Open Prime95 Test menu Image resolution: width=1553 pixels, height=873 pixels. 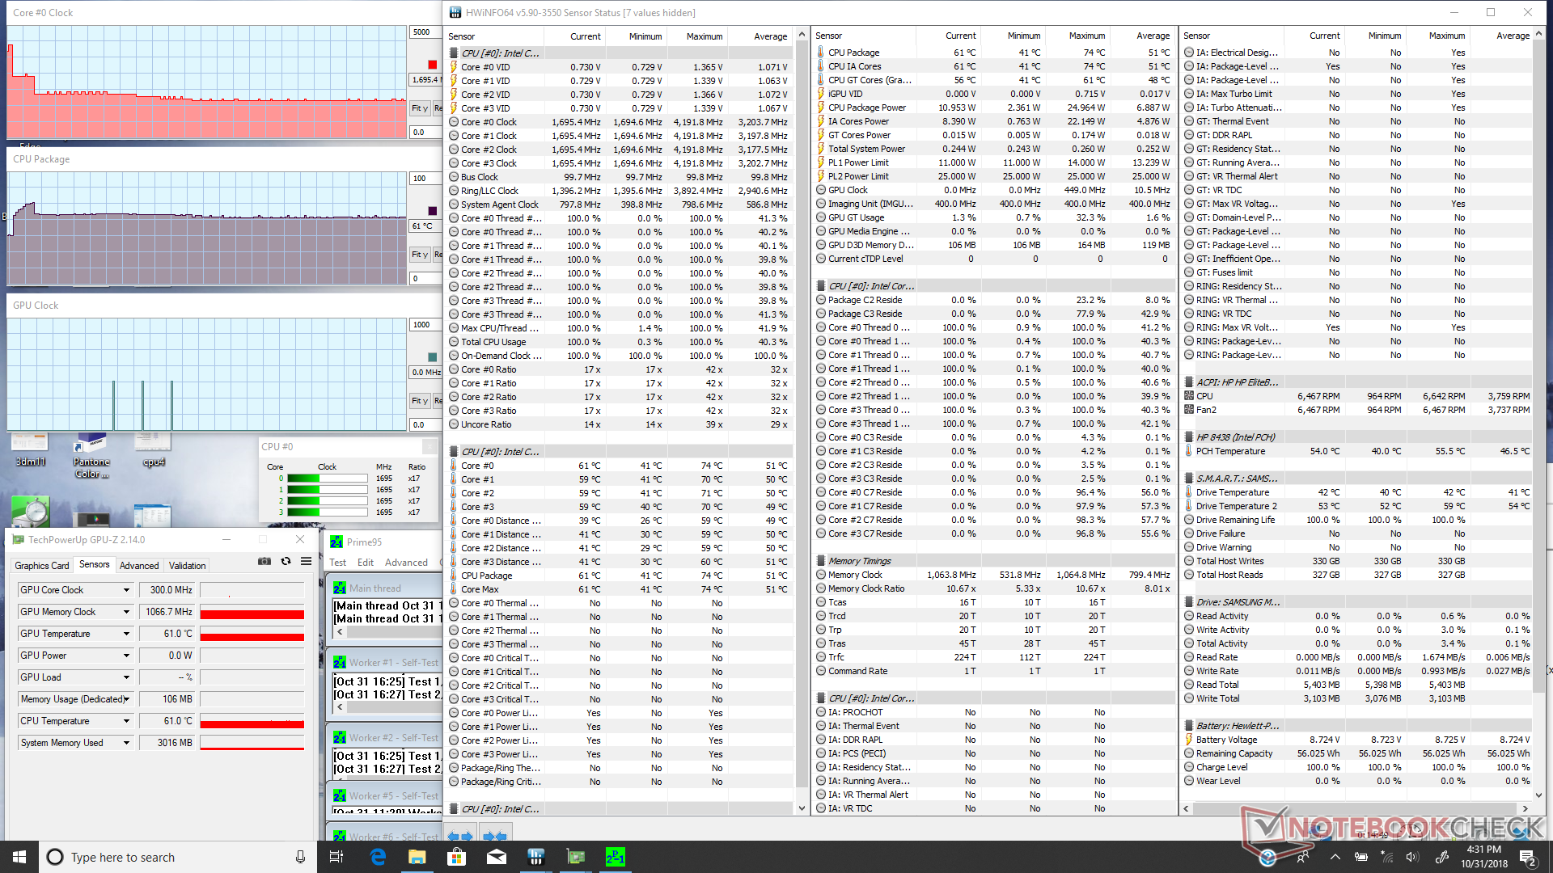(x=337, y=563)
